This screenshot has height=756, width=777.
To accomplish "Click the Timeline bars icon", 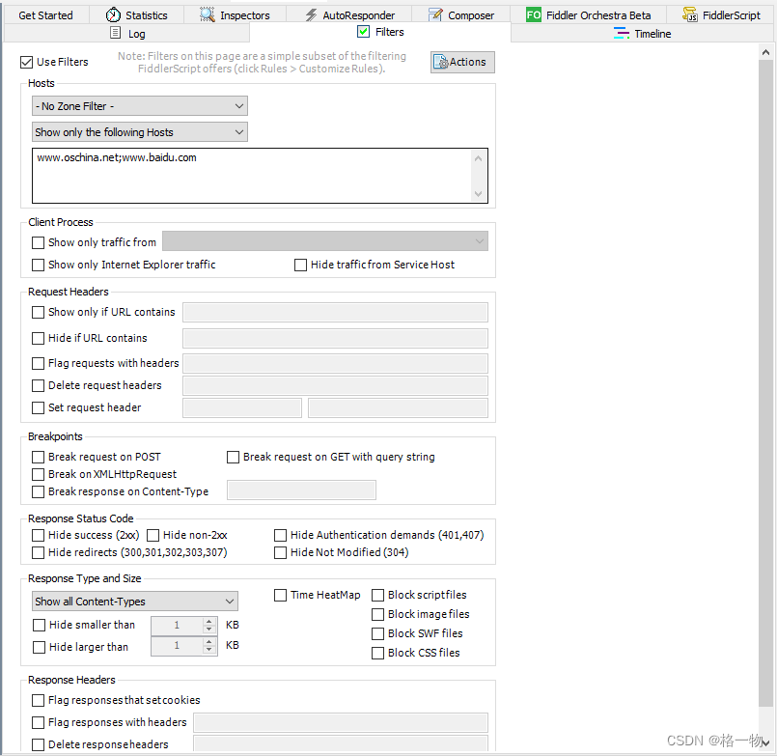I will tap(622, 33).
